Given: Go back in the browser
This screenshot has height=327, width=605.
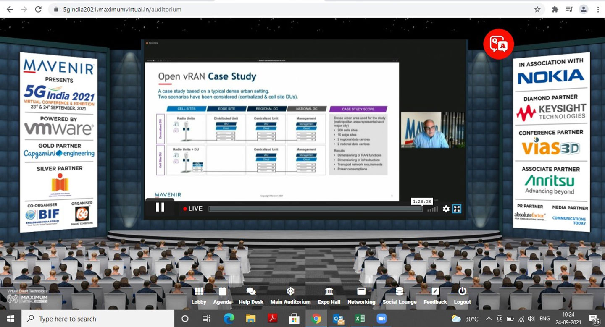Looking at the screenshot, I should [x=10, y=9].
